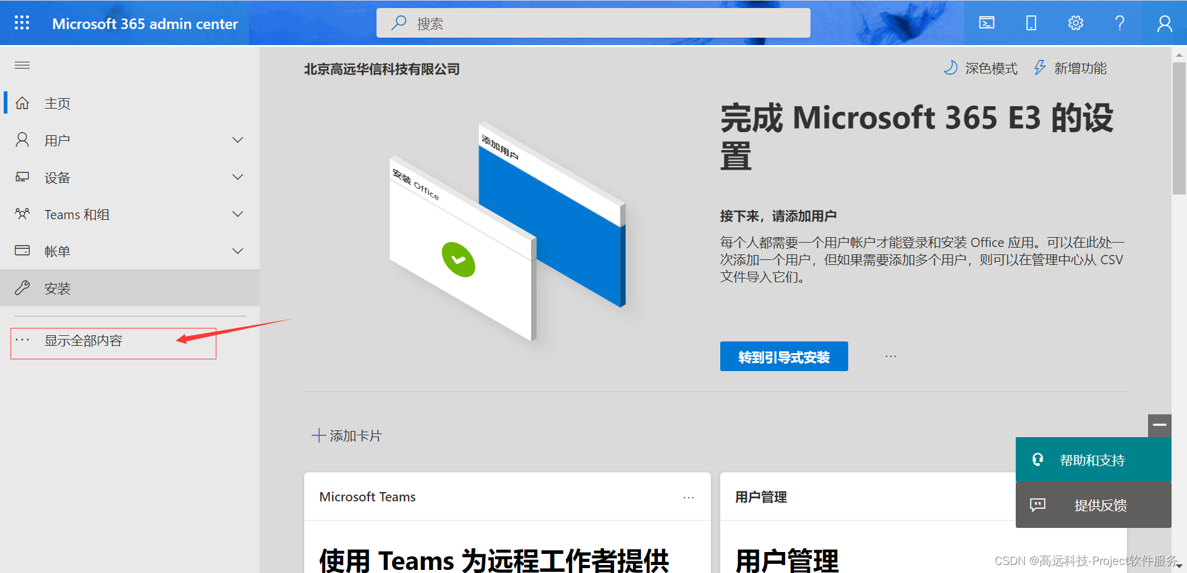Open the admin center app launcher grid
Screen dimensions: 1187x573
tap(21, 23)
